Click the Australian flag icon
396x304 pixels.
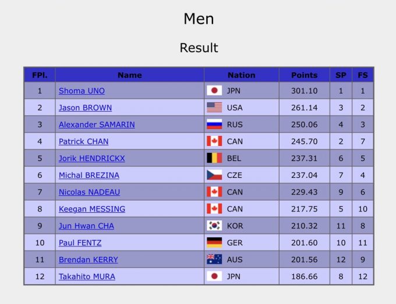tap(214, 260)
